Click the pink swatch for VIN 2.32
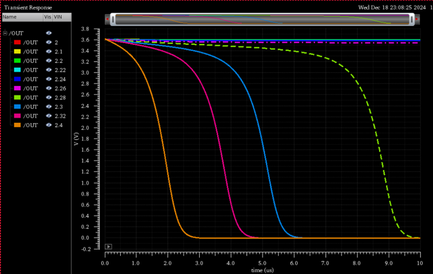Screen dimensions: 433x274 coord(18,116)
